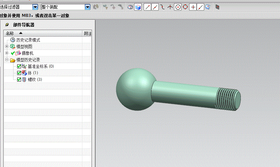Click the greyed icon right of assembly dropdown
Image resolution: width=280 pixels, height=167 pixels.
coord(96,7)
